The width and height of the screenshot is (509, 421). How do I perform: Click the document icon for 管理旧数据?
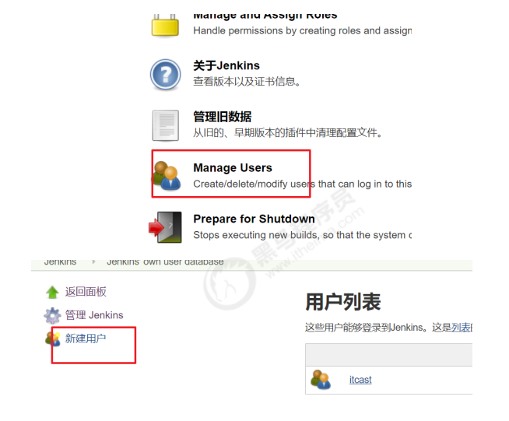[x=166, y=125]
